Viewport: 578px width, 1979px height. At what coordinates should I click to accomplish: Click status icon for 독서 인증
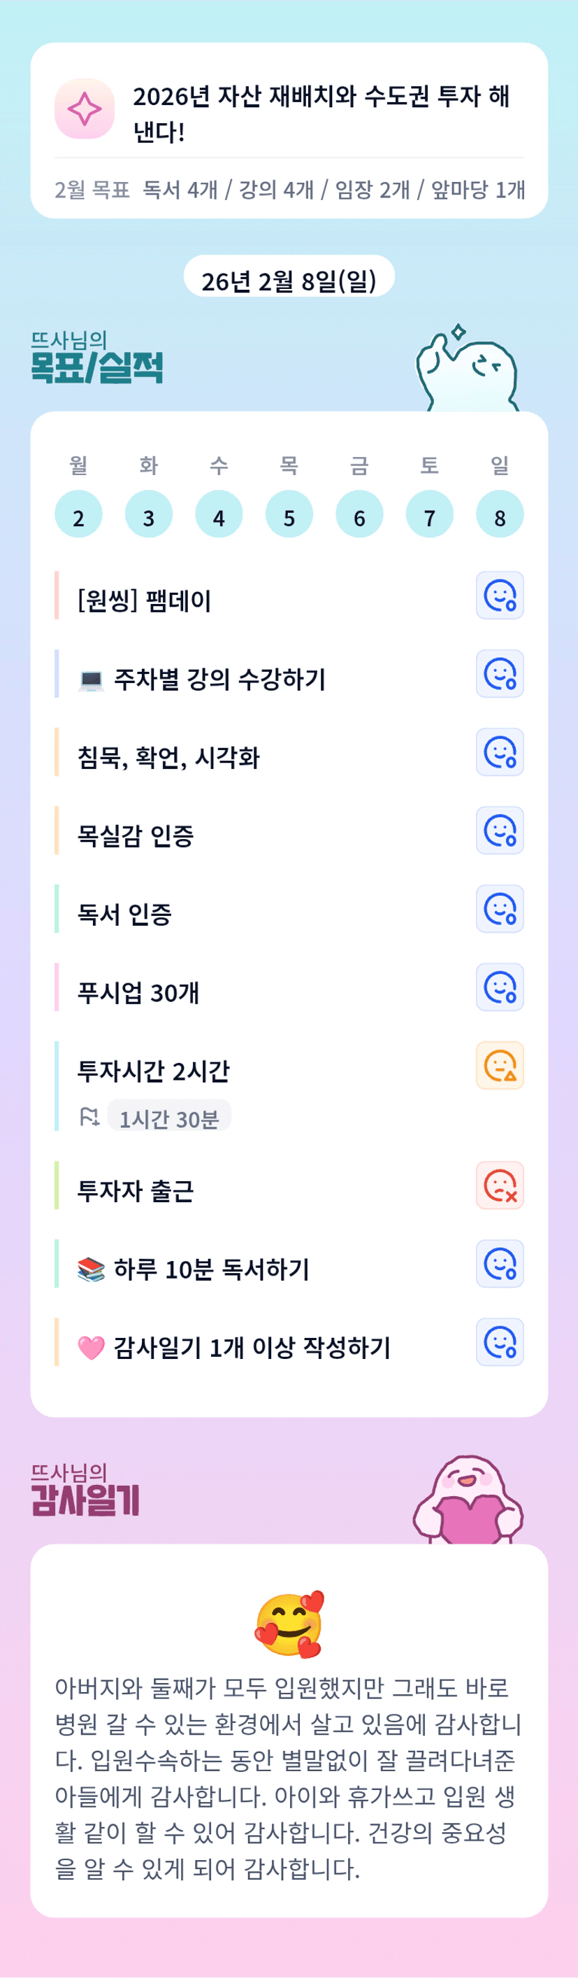point(500,909)
